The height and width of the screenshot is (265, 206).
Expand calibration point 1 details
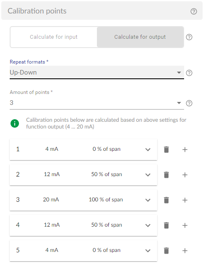[x=148, y=150]
